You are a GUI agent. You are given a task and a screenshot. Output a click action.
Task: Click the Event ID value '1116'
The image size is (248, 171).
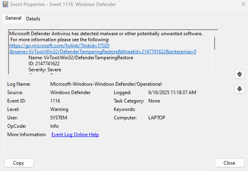click(55, 101)
